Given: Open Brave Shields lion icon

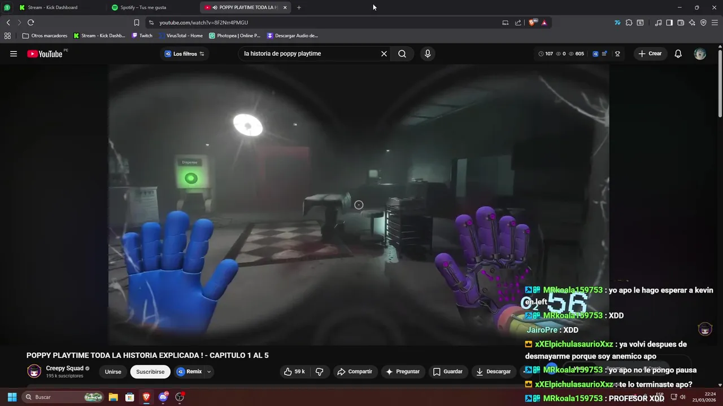Looking at the screenshot, I should pyautogui.click(x=532, y=23).
